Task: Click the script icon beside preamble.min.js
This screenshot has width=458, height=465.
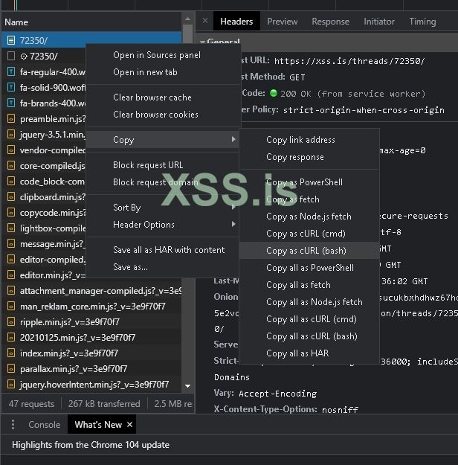Action: click(x=11, y=119)
